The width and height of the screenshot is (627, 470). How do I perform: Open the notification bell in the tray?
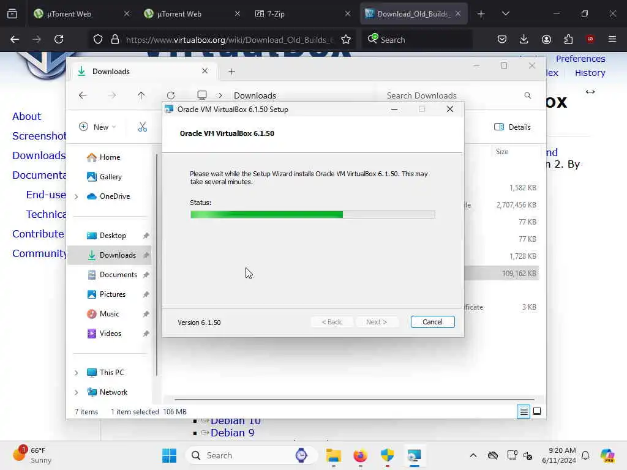coord(585,455)
